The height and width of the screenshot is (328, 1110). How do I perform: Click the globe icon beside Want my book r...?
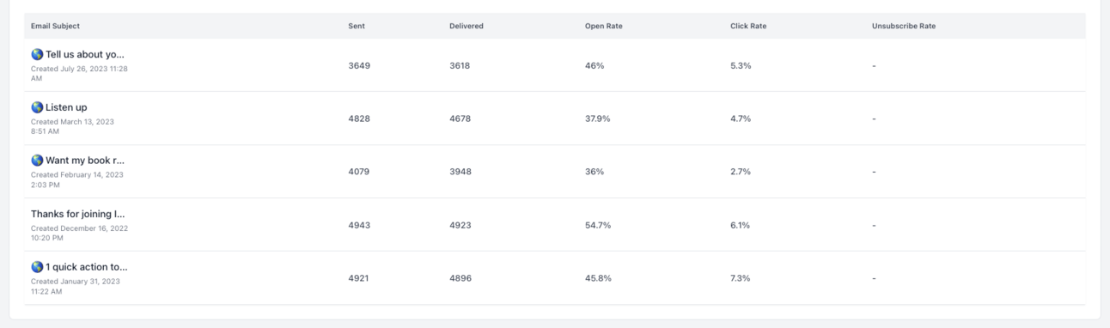(x=37, y=161)
